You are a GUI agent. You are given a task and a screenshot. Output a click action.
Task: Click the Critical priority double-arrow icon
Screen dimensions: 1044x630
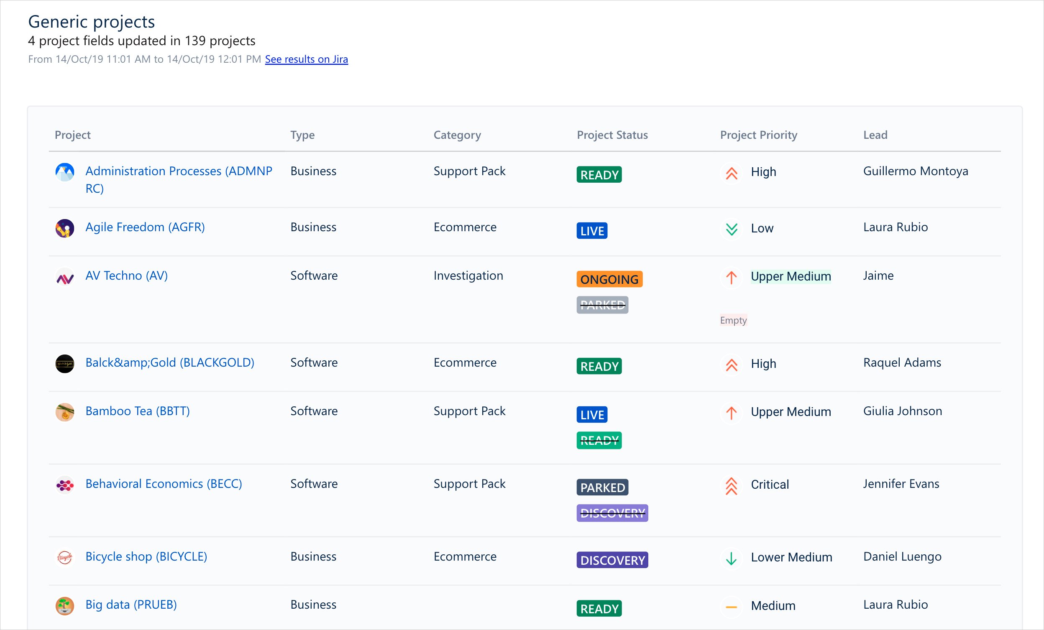tap(731, 486)
